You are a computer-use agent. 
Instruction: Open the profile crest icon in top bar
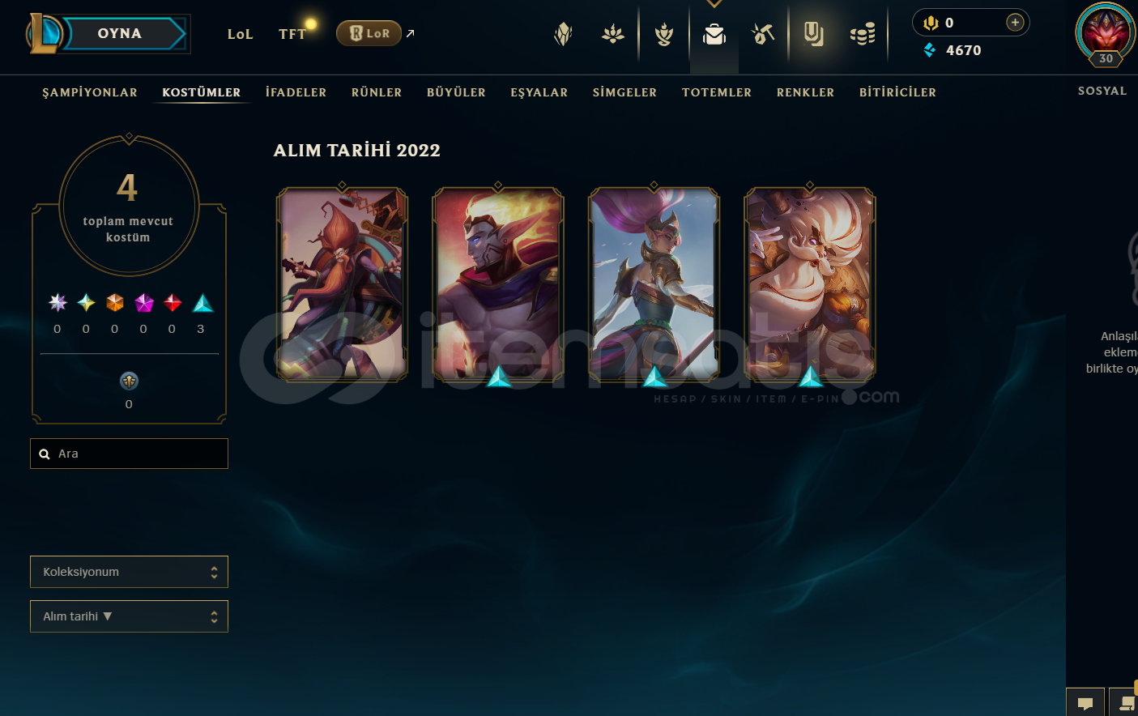[664, 34]
